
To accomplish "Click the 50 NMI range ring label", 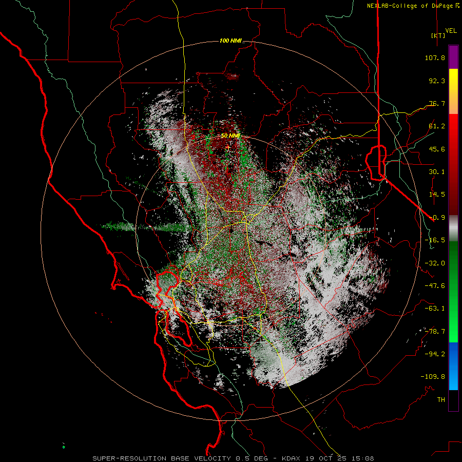I will (x=230, y=136).
